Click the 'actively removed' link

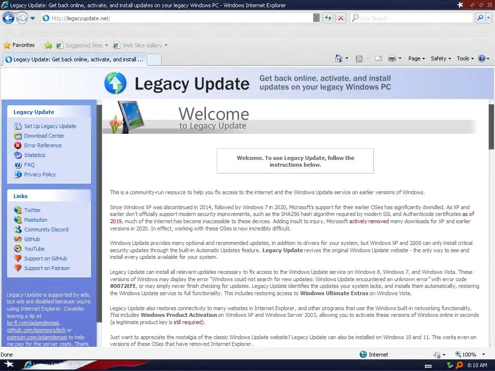[369, 221]
